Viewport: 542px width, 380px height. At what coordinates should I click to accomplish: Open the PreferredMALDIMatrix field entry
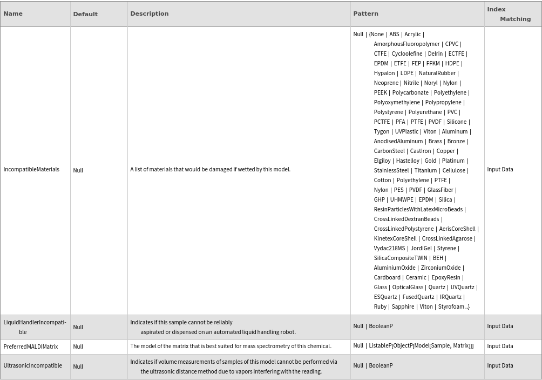tap(31, 346)
